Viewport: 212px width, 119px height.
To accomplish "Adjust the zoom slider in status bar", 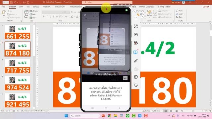I will coord(193,111).
